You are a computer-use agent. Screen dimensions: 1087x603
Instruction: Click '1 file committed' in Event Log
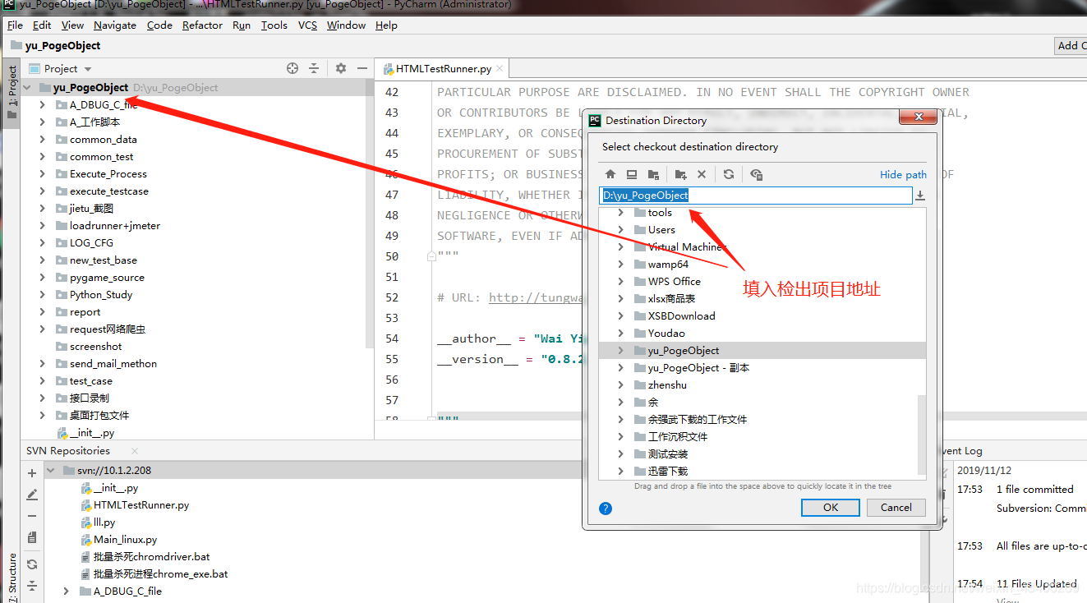click(1034, 489)
